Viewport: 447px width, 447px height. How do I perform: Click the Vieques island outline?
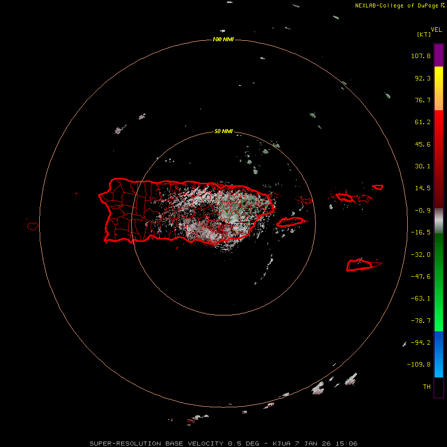(x=290, y=222)
